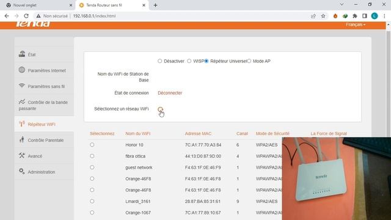Image resolution: width=391 pixels, height=220 pixels.
Task: Switch to the Tenda Routeur sans fil tab
Action: pyautogui.click(x=112, y=5)
